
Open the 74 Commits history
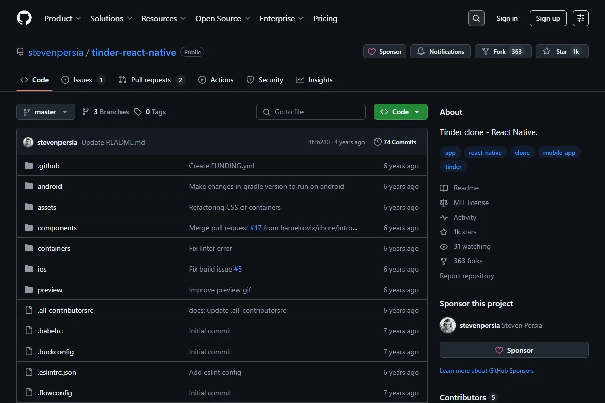pos(395,142)
